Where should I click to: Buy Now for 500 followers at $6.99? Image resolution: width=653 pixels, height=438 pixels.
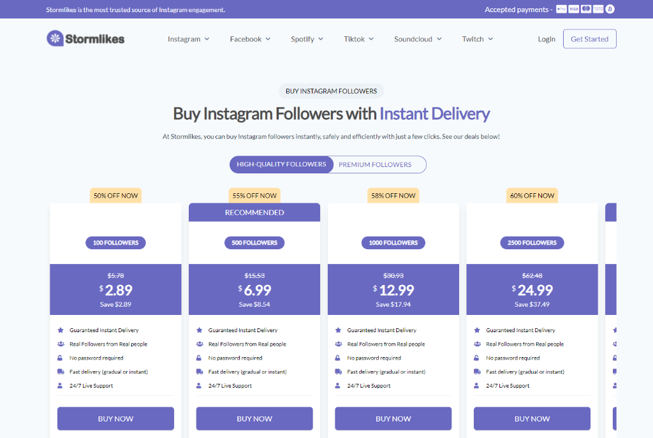click(x=254, y=418)
